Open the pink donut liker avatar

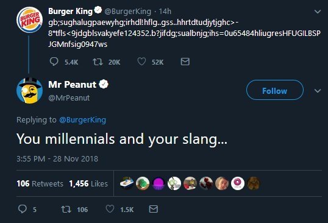coord(238,183)
